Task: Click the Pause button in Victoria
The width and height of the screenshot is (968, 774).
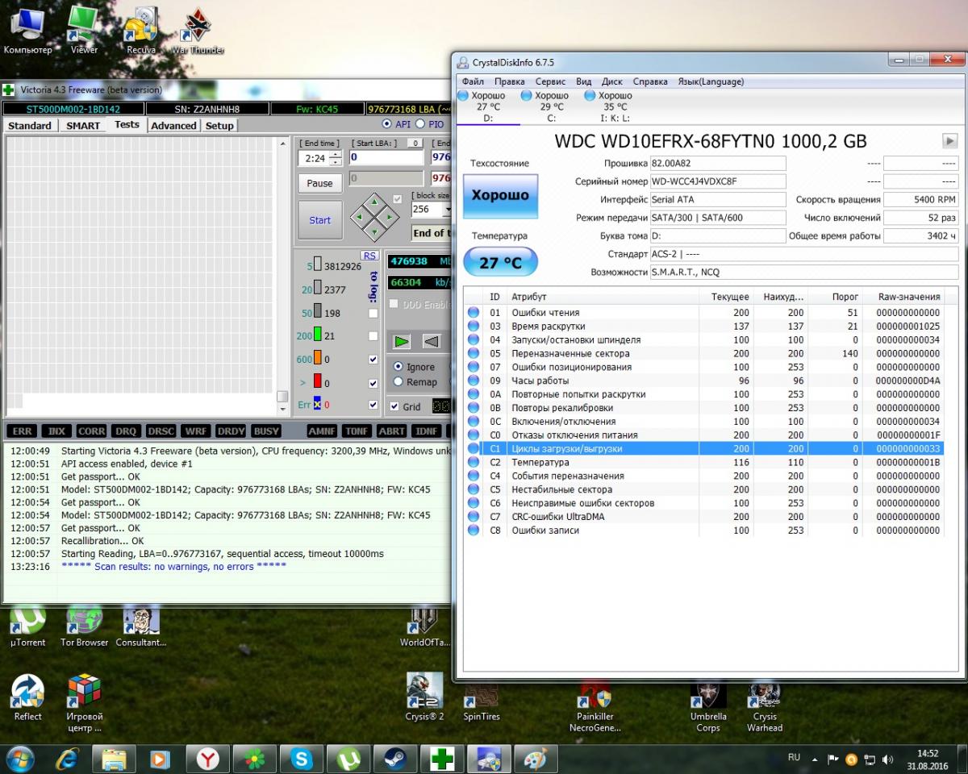Action: (x=320, y=183)
